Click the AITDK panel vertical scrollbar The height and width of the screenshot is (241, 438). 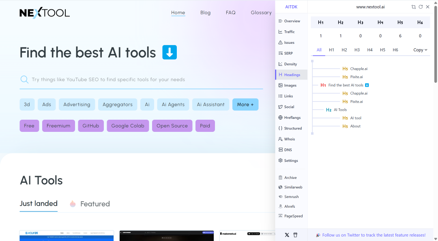point(436,44)
